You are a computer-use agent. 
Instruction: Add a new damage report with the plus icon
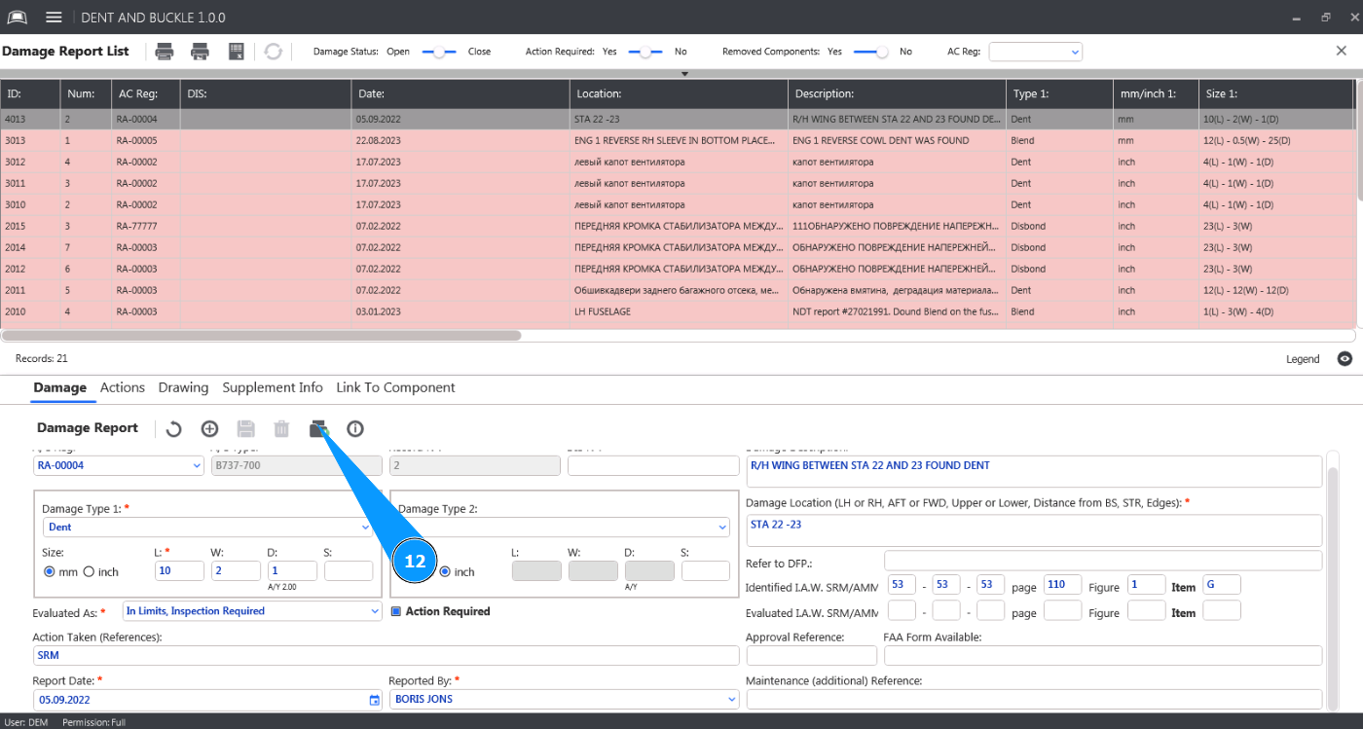tap(209, 429)
